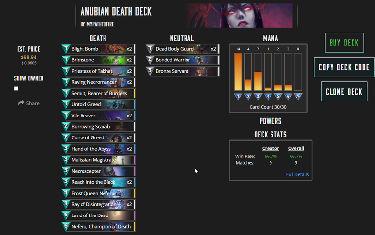Select the Creator column header

[271, 148]
